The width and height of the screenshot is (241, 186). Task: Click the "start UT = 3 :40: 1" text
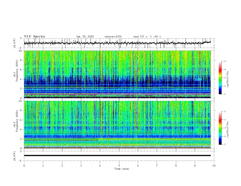pos(147,36)
